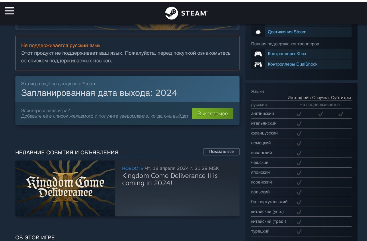The image size is (367, 241).
Task: Click НЕДАВНИЕ СОБЫТИЯ И ОБЪЯВЛЕНИЯ heading
Action: 67,153
